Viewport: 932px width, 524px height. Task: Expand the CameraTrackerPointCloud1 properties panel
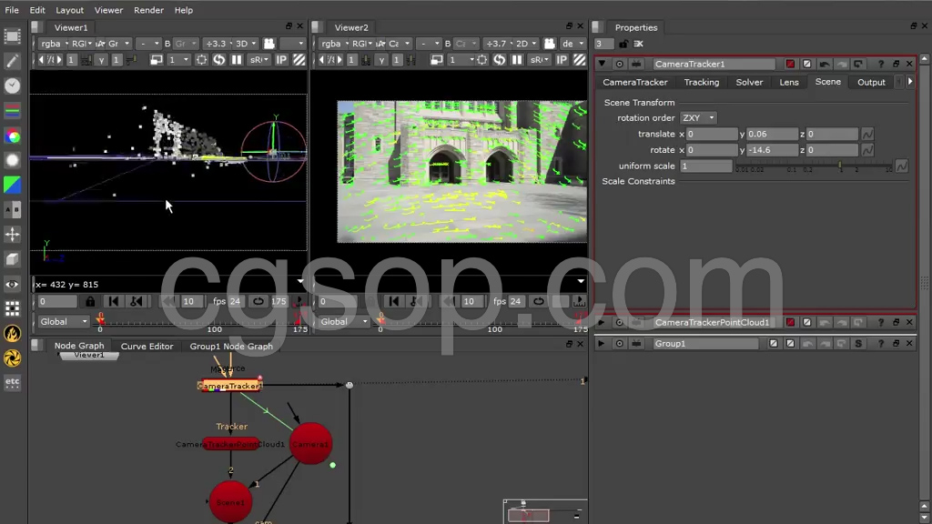point(602,322)
